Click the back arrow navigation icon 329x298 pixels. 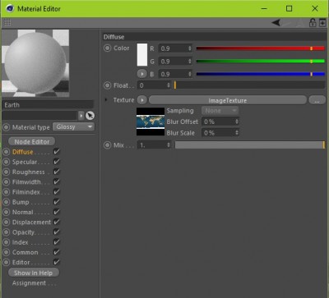(276, 22)
